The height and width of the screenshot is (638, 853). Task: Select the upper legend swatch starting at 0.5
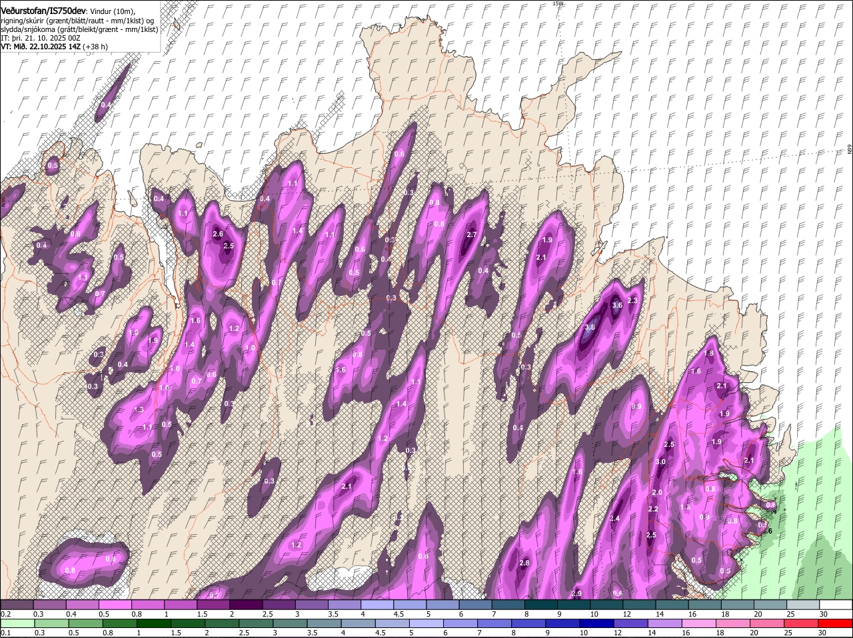click(x=116, y=605)
